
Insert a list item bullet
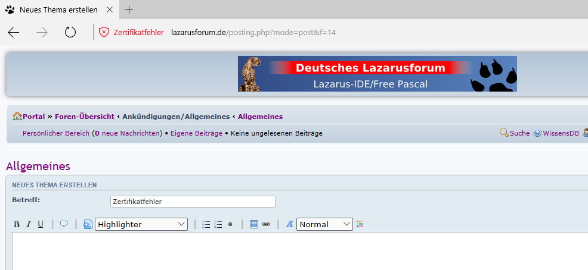click(x=230, y=224)
